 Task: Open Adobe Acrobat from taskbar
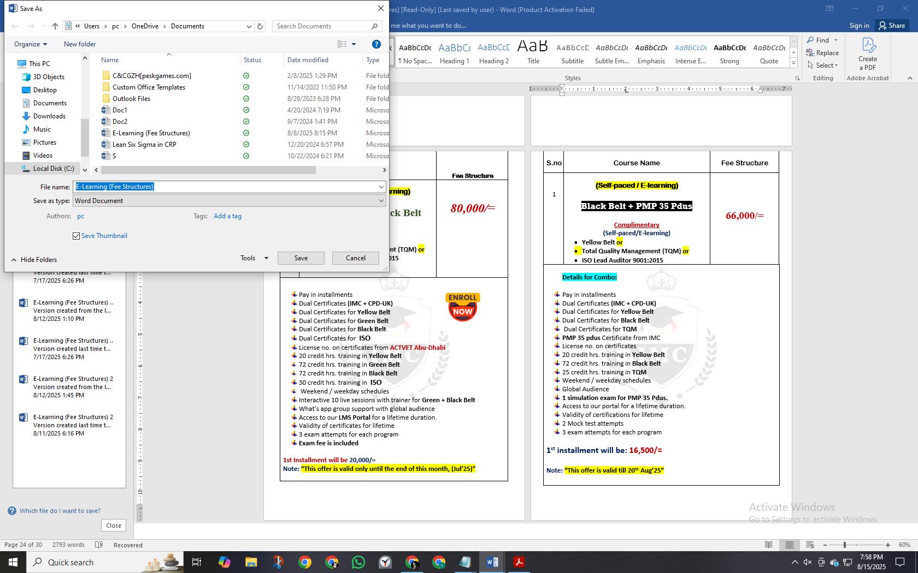[x=519, y=562]
